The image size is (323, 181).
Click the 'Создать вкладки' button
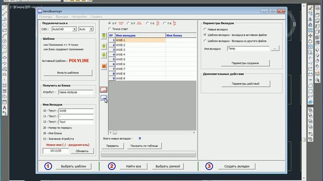coord(237,166)
